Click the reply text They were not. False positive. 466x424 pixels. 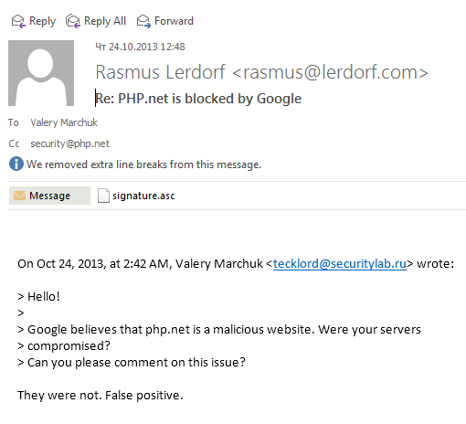101,396
